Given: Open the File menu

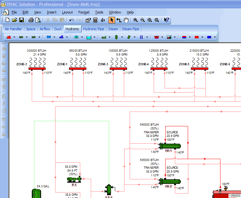Looking at the screenshot, I should (14, 12).
